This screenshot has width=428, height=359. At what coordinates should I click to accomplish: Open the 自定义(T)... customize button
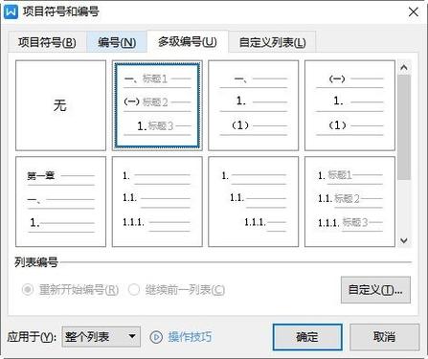(x=375, y=290)
